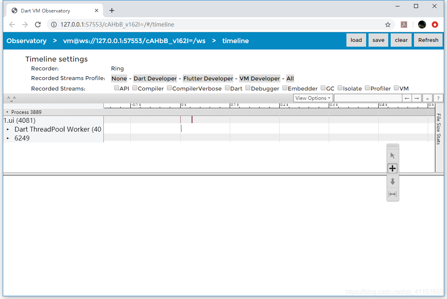Clear the timeline data
The height and width of the screenshot is (299, 447).
401,40
